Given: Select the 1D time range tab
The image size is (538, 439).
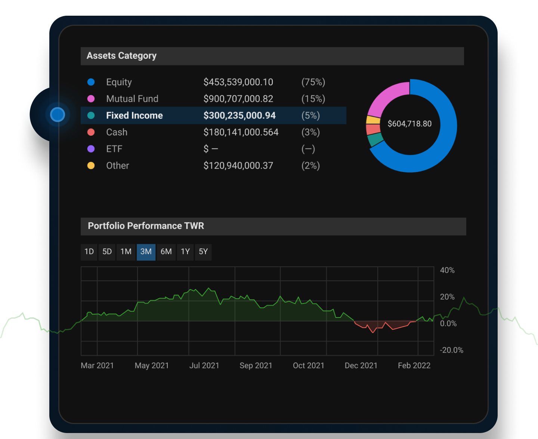Looking at the screenshot, I should (x=89, y=252).
